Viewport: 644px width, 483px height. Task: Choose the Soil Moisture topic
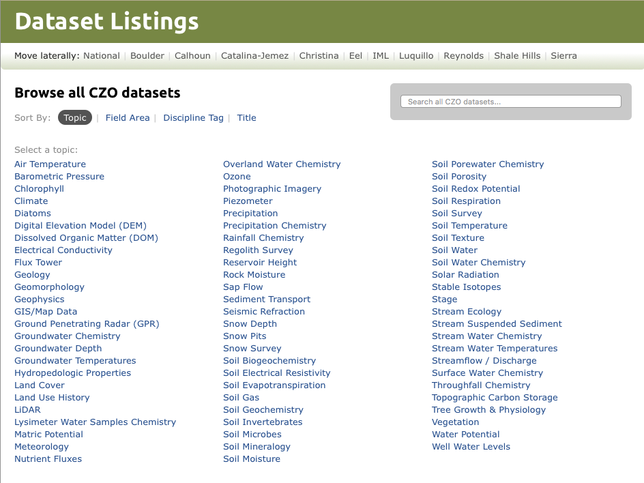pos(252,458)
